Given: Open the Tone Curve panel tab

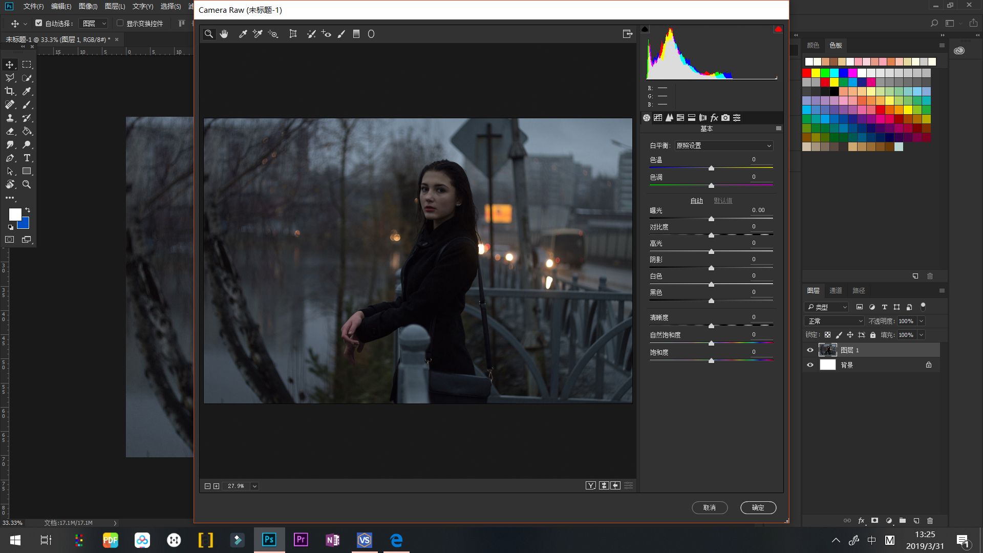Looking at the screenshot, I should [658, 118].
